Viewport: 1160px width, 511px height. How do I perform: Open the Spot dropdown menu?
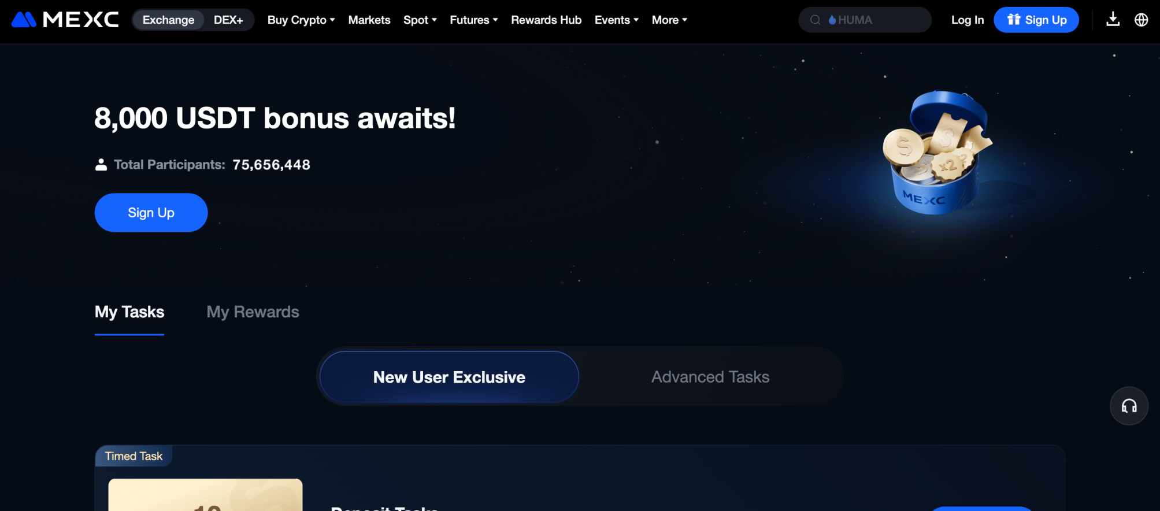tap(420, 20)
